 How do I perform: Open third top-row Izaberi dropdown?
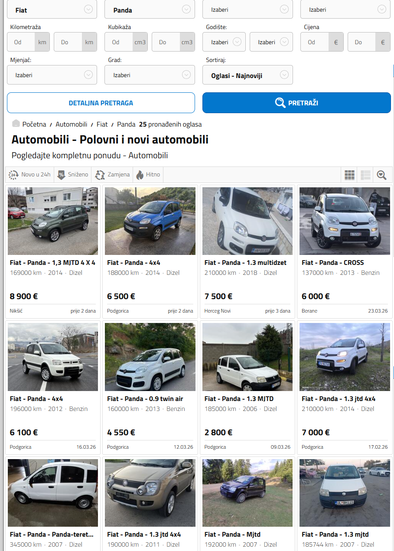click(x=247, y=10)
